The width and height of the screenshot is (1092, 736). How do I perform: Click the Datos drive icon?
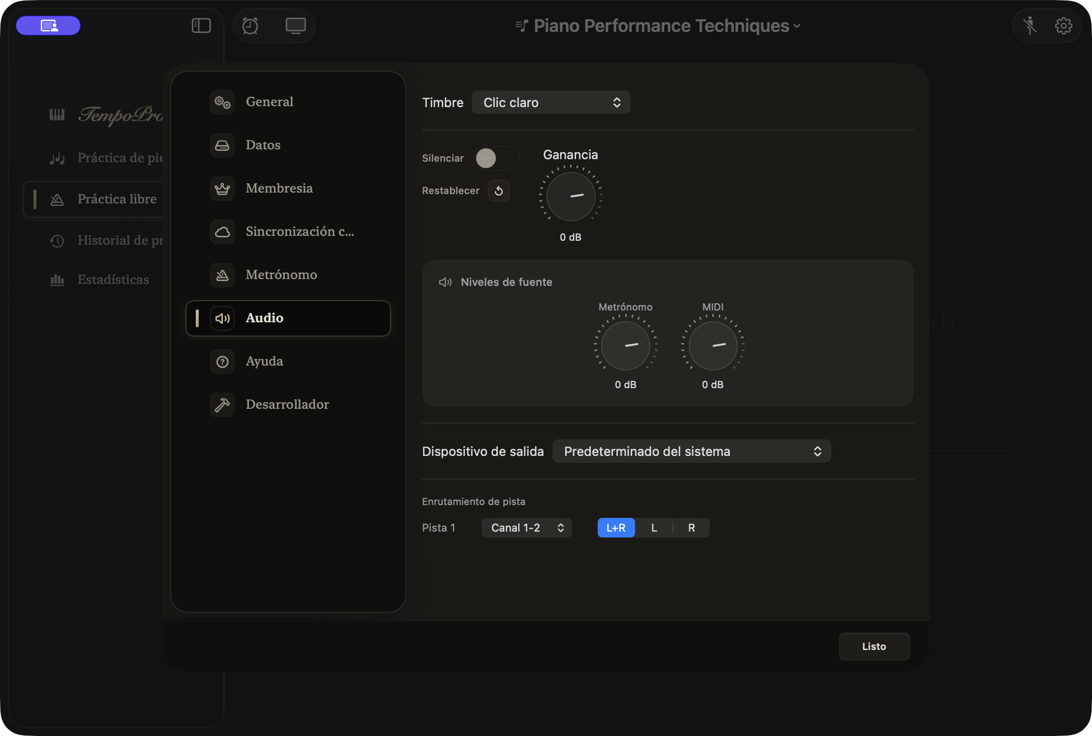[x=222, y=145]
